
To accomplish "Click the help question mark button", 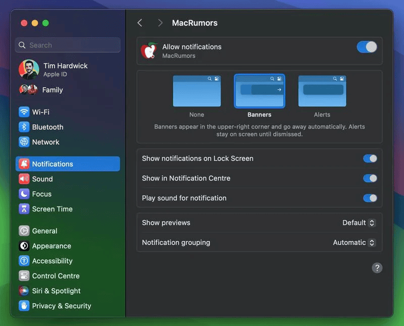I will [377, 268].
